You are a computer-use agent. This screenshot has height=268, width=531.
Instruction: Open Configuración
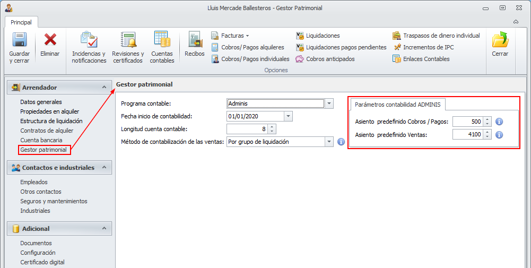(38, 253)
